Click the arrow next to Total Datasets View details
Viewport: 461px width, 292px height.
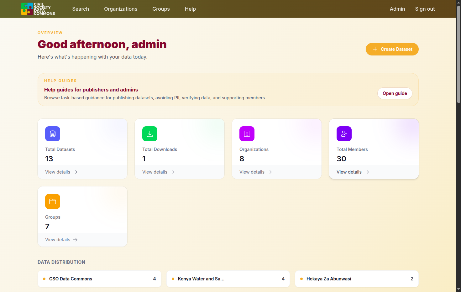click(x=75, y=172)
